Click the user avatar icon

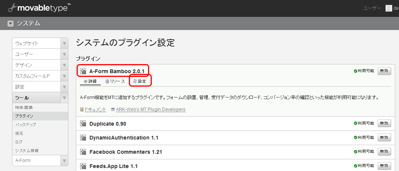coord(388,8)
